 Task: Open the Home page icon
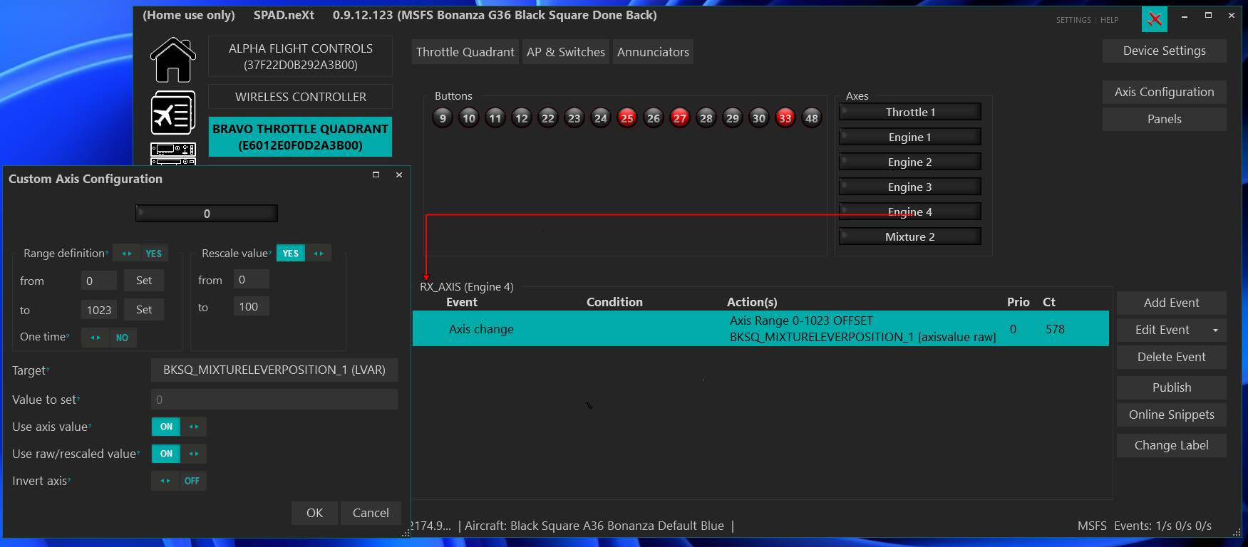tap(173, 60)
